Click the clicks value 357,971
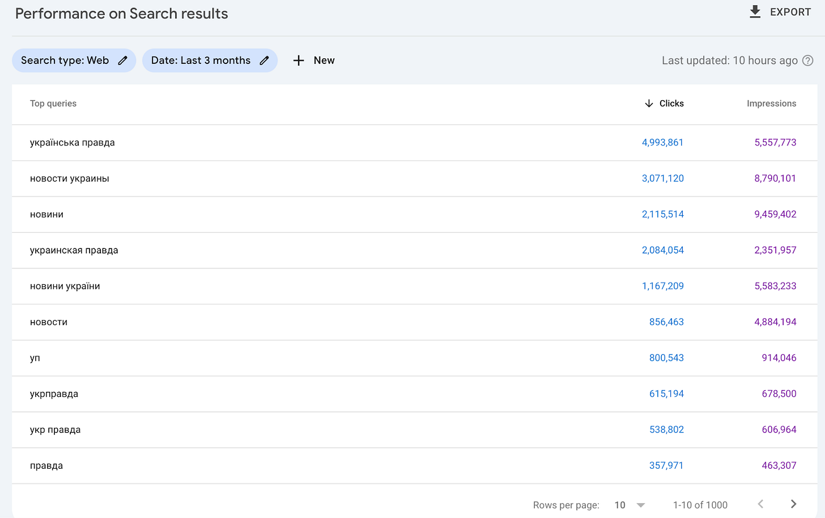 pyautogui.click(x=666, y=465)
